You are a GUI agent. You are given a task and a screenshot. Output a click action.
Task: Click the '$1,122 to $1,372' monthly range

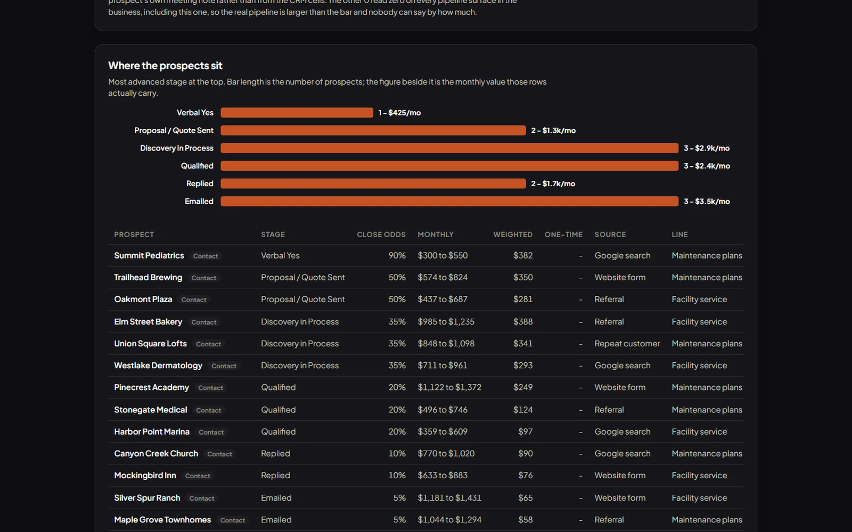click(x=449, y=387)
